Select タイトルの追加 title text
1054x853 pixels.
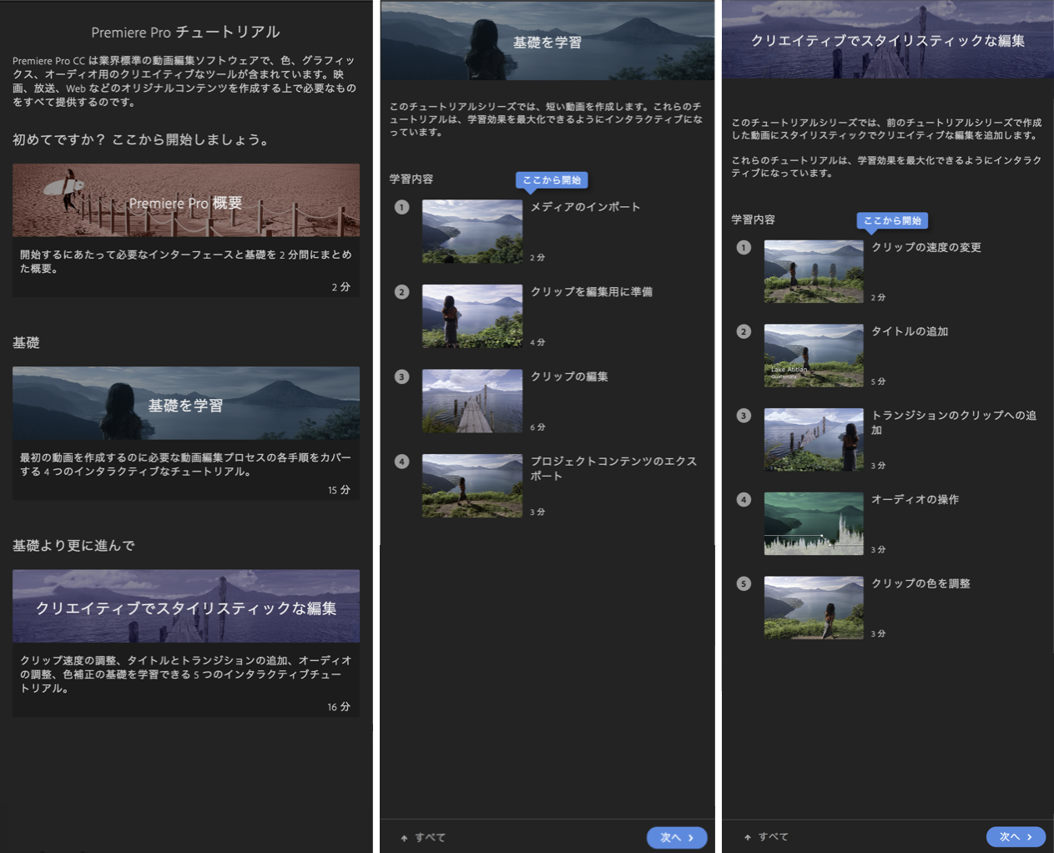coord(910,331)
